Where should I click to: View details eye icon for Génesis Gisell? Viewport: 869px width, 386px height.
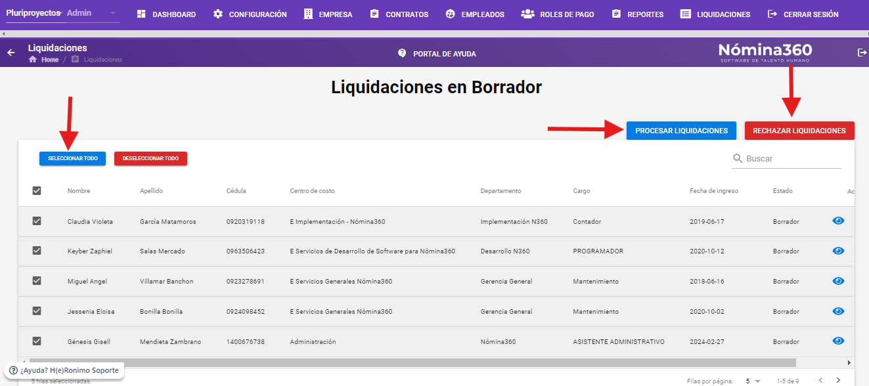coord(838,341)
